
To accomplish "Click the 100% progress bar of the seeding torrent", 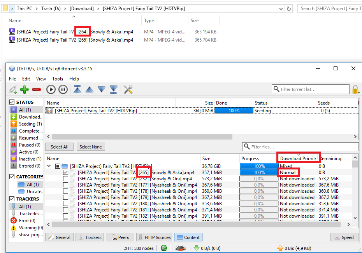I will [234, 111].
